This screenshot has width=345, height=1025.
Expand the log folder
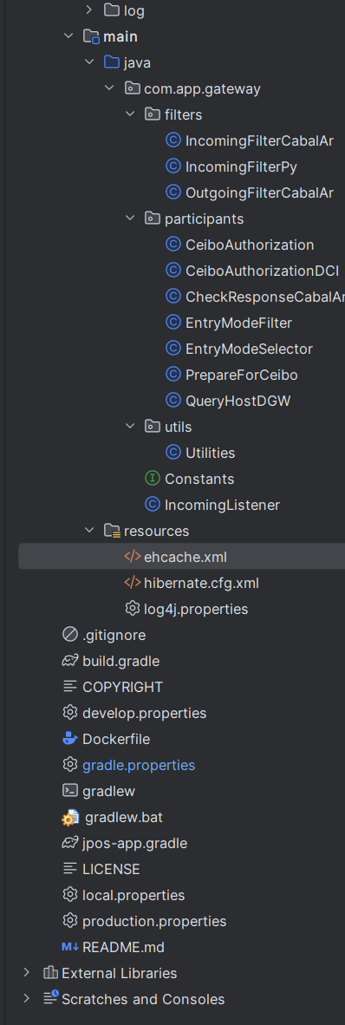click(89, 10)
